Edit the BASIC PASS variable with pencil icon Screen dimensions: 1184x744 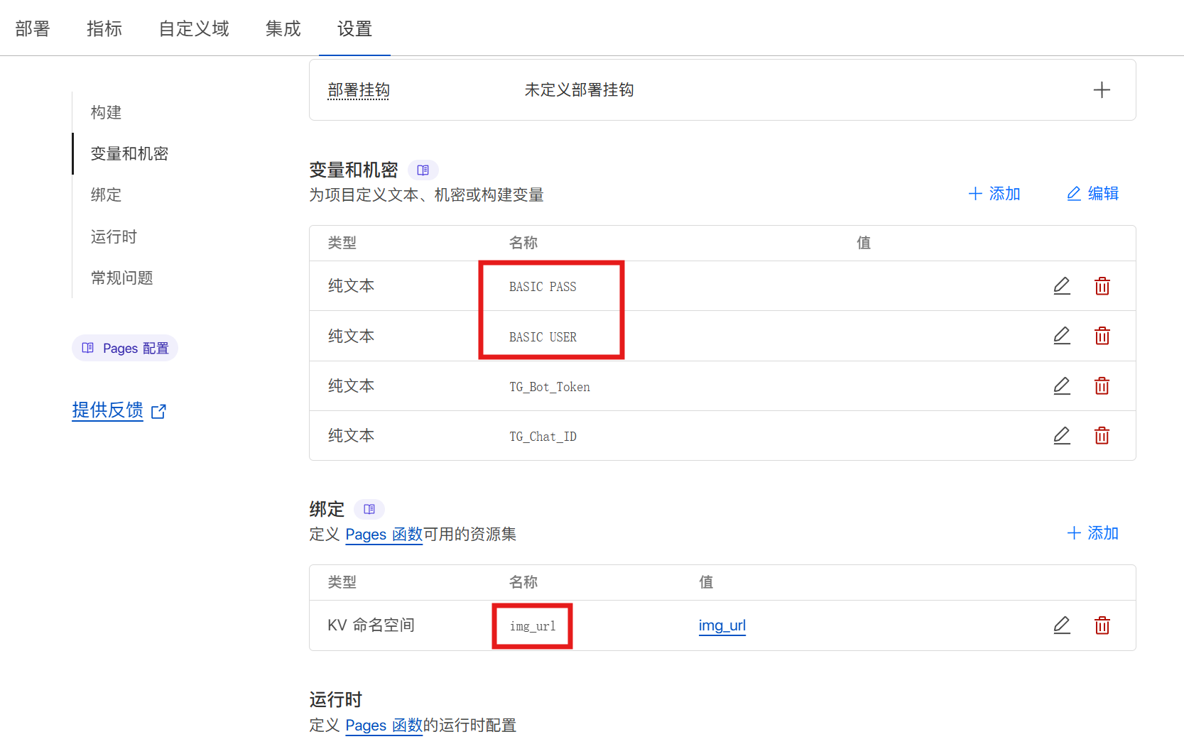tap(1062, 285)
